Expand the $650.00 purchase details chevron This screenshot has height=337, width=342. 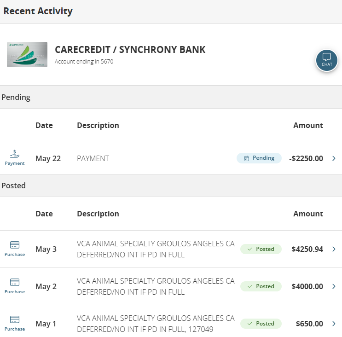coord(334,324)
